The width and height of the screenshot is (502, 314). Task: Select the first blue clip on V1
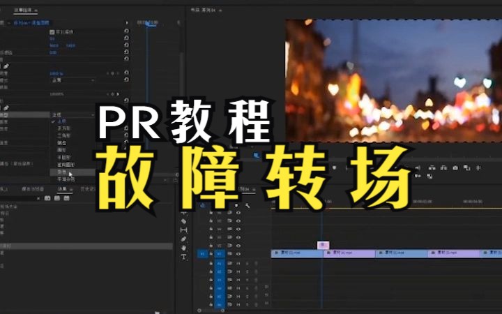pyautogui.click(x=297, y=254)
